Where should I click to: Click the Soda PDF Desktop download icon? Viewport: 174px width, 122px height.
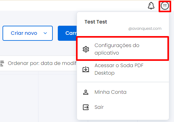pyautogui.click(x=86, y=69)
